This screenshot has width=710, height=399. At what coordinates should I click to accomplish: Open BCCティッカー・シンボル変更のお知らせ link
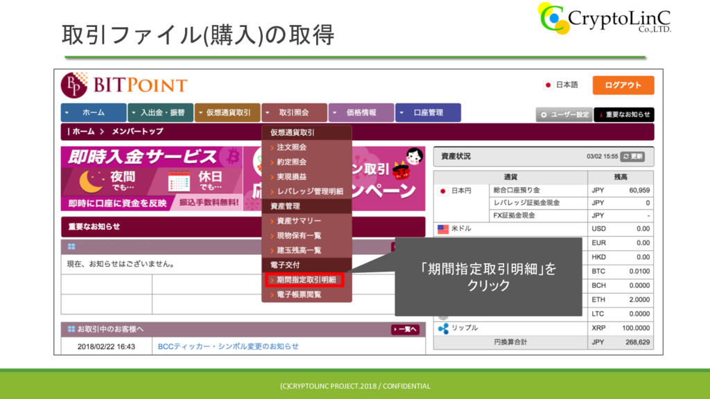(x=228, y=346)
